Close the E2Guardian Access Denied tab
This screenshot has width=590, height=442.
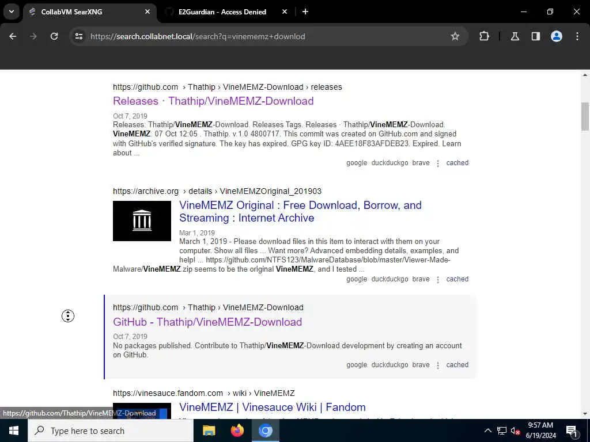click(x=285, y=12)
